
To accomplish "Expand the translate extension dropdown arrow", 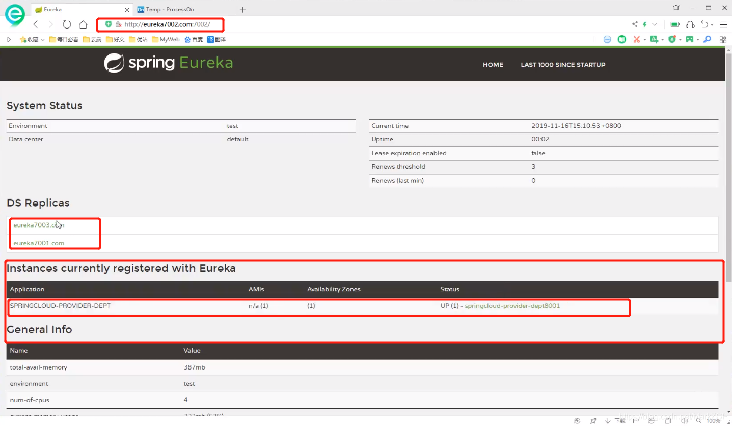I will 663,40.
